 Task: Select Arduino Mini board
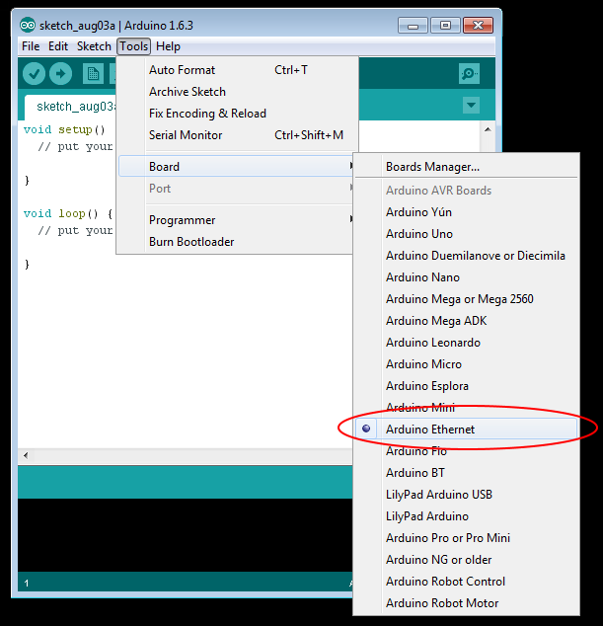point(466,408)
